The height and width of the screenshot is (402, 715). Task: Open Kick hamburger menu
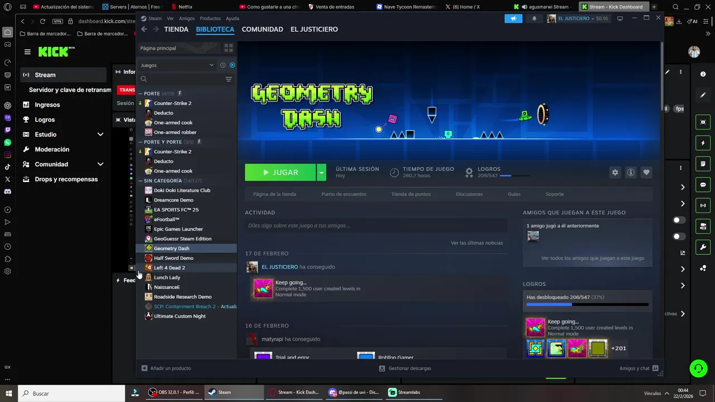pos(27,52)
